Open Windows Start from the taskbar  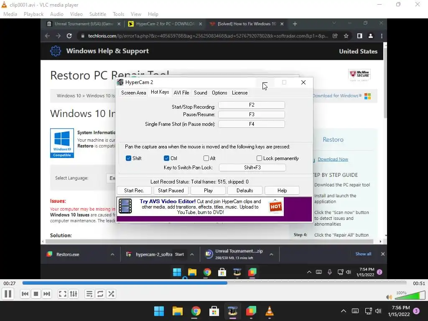[x=159, y=311]
